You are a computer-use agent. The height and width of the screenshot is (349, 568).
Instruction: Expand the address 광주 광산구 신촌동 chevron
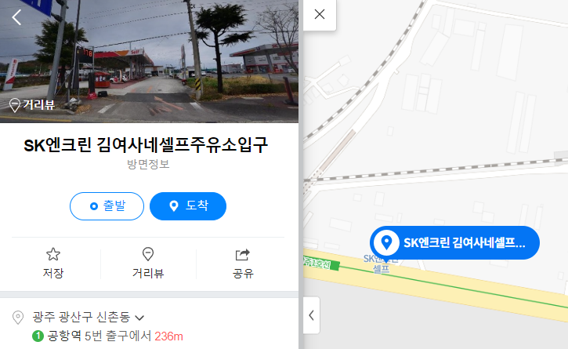click(x=139, y=318)
